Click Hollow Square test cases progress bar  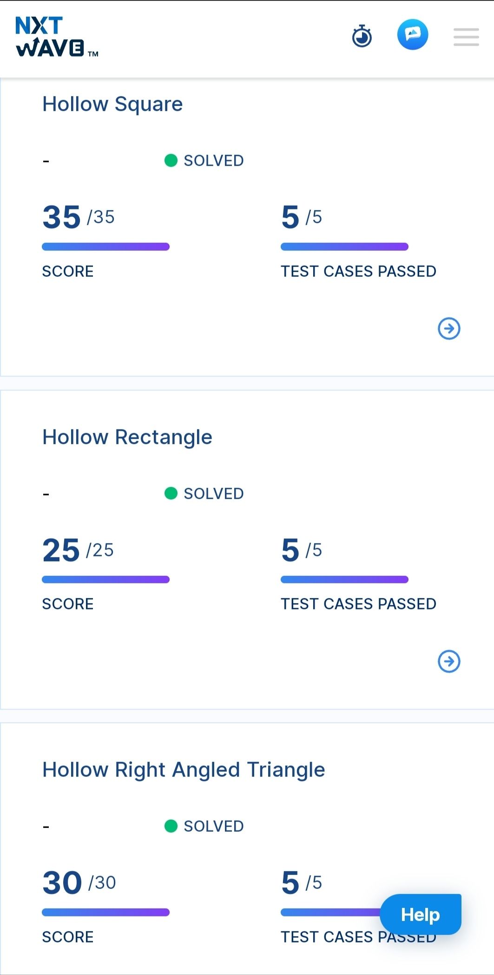click(344, 247)
